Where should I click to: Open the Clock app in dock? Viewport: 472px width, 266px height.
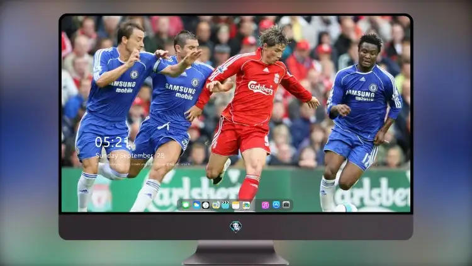click(206, 205)
